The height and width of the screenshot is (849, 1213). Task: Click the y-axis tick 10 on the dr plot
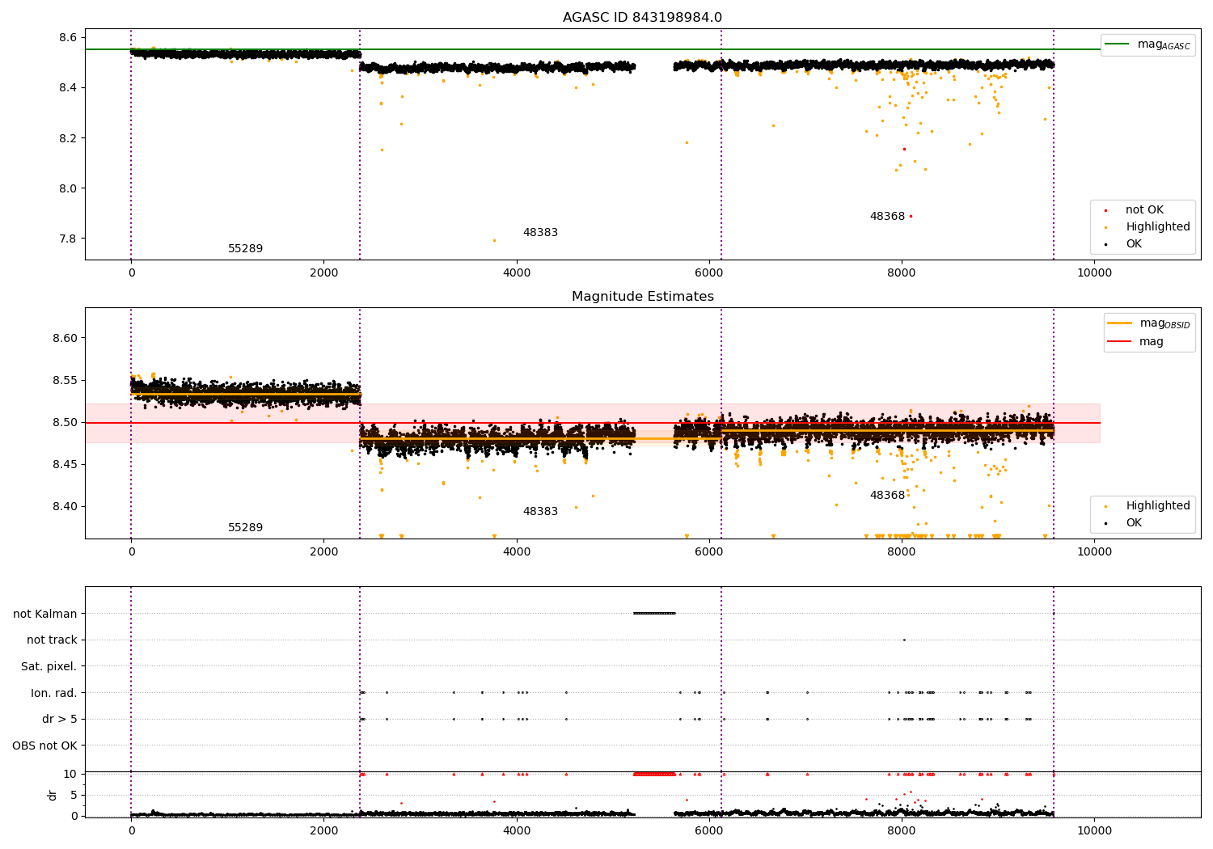coord(70,774)
